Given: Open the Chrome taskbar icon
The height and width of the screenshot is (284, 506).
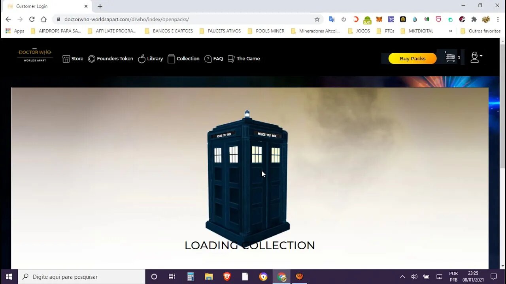Looking at the screenshot, I should 281,277.
